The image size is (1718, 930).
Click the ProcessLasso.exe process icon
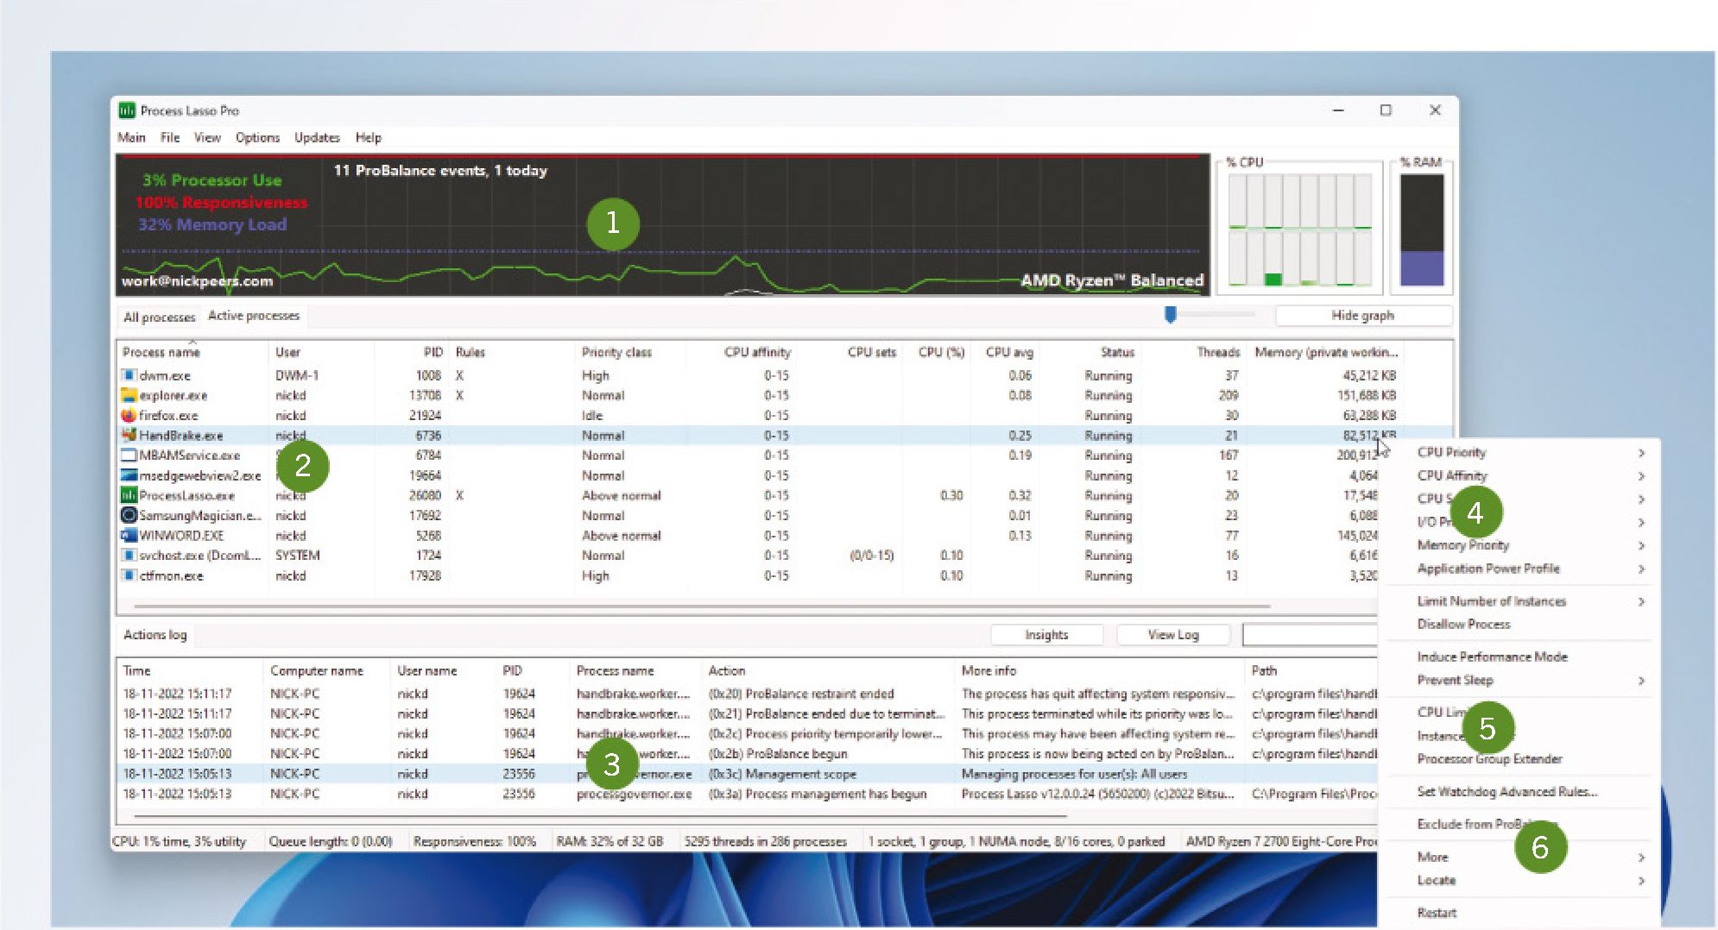coord(129,495)
